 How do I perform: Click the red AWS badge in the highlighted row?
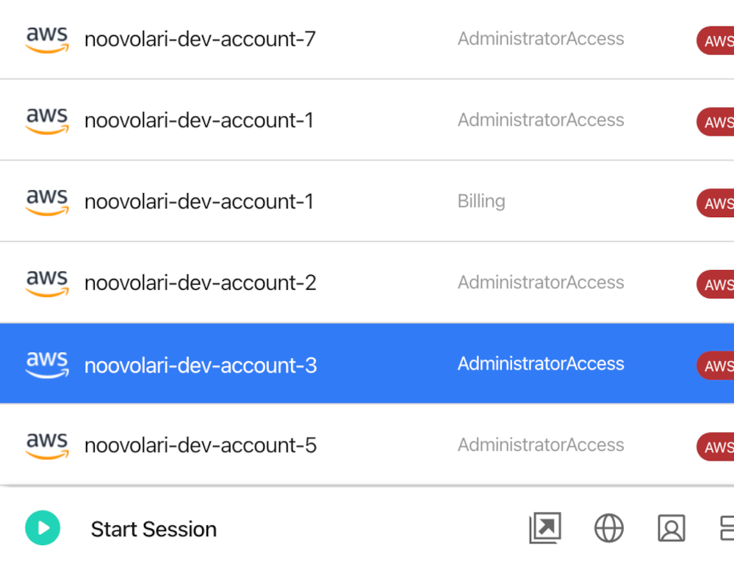pyautogui.click(x=716, y=366)
